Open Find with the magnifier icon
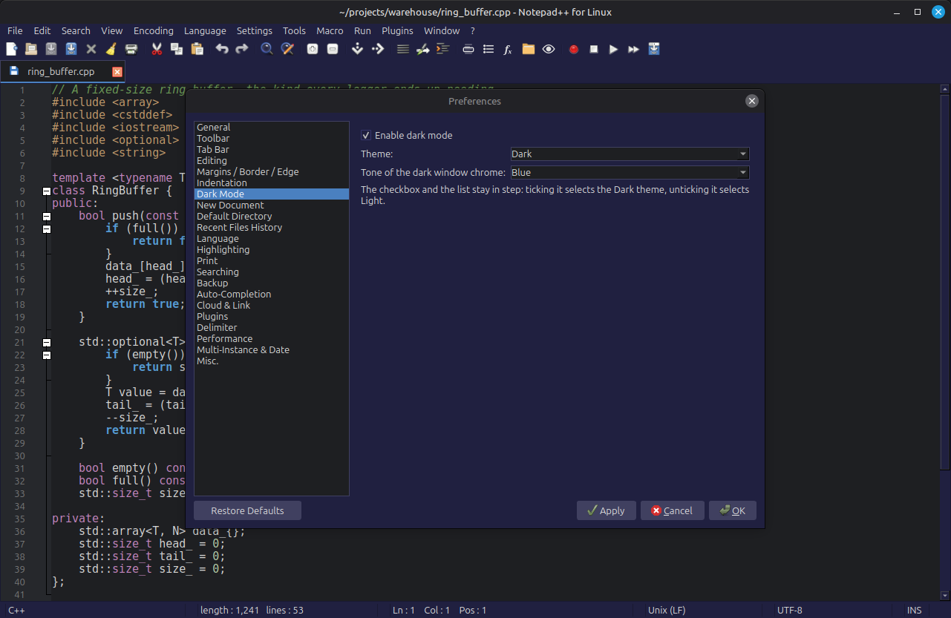951x618 pixels. [x=267, y=49]
